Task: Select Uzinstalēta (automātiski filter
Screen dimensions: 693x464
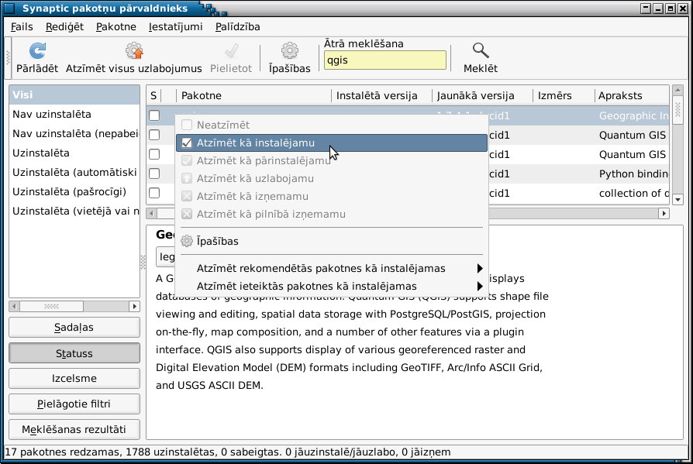Action: tap(74, 173)
